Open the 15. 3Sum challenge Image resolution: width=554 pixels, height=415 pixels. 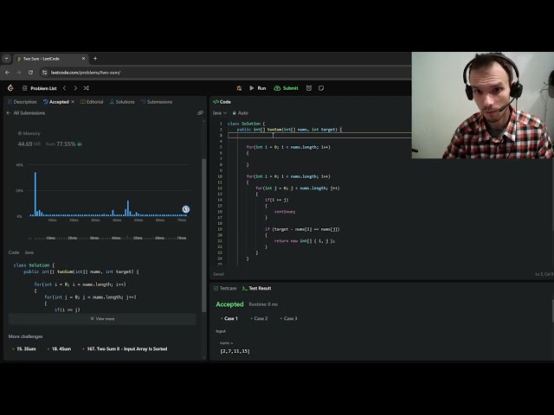click(24, 348)
